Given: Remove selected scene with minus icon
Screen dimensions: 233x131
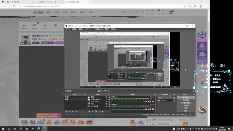Looking at the screenshot, I should (70, 111).
